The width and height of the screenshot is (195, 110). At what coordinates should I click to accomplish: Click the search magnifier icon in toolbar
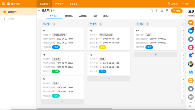(152, 11)
